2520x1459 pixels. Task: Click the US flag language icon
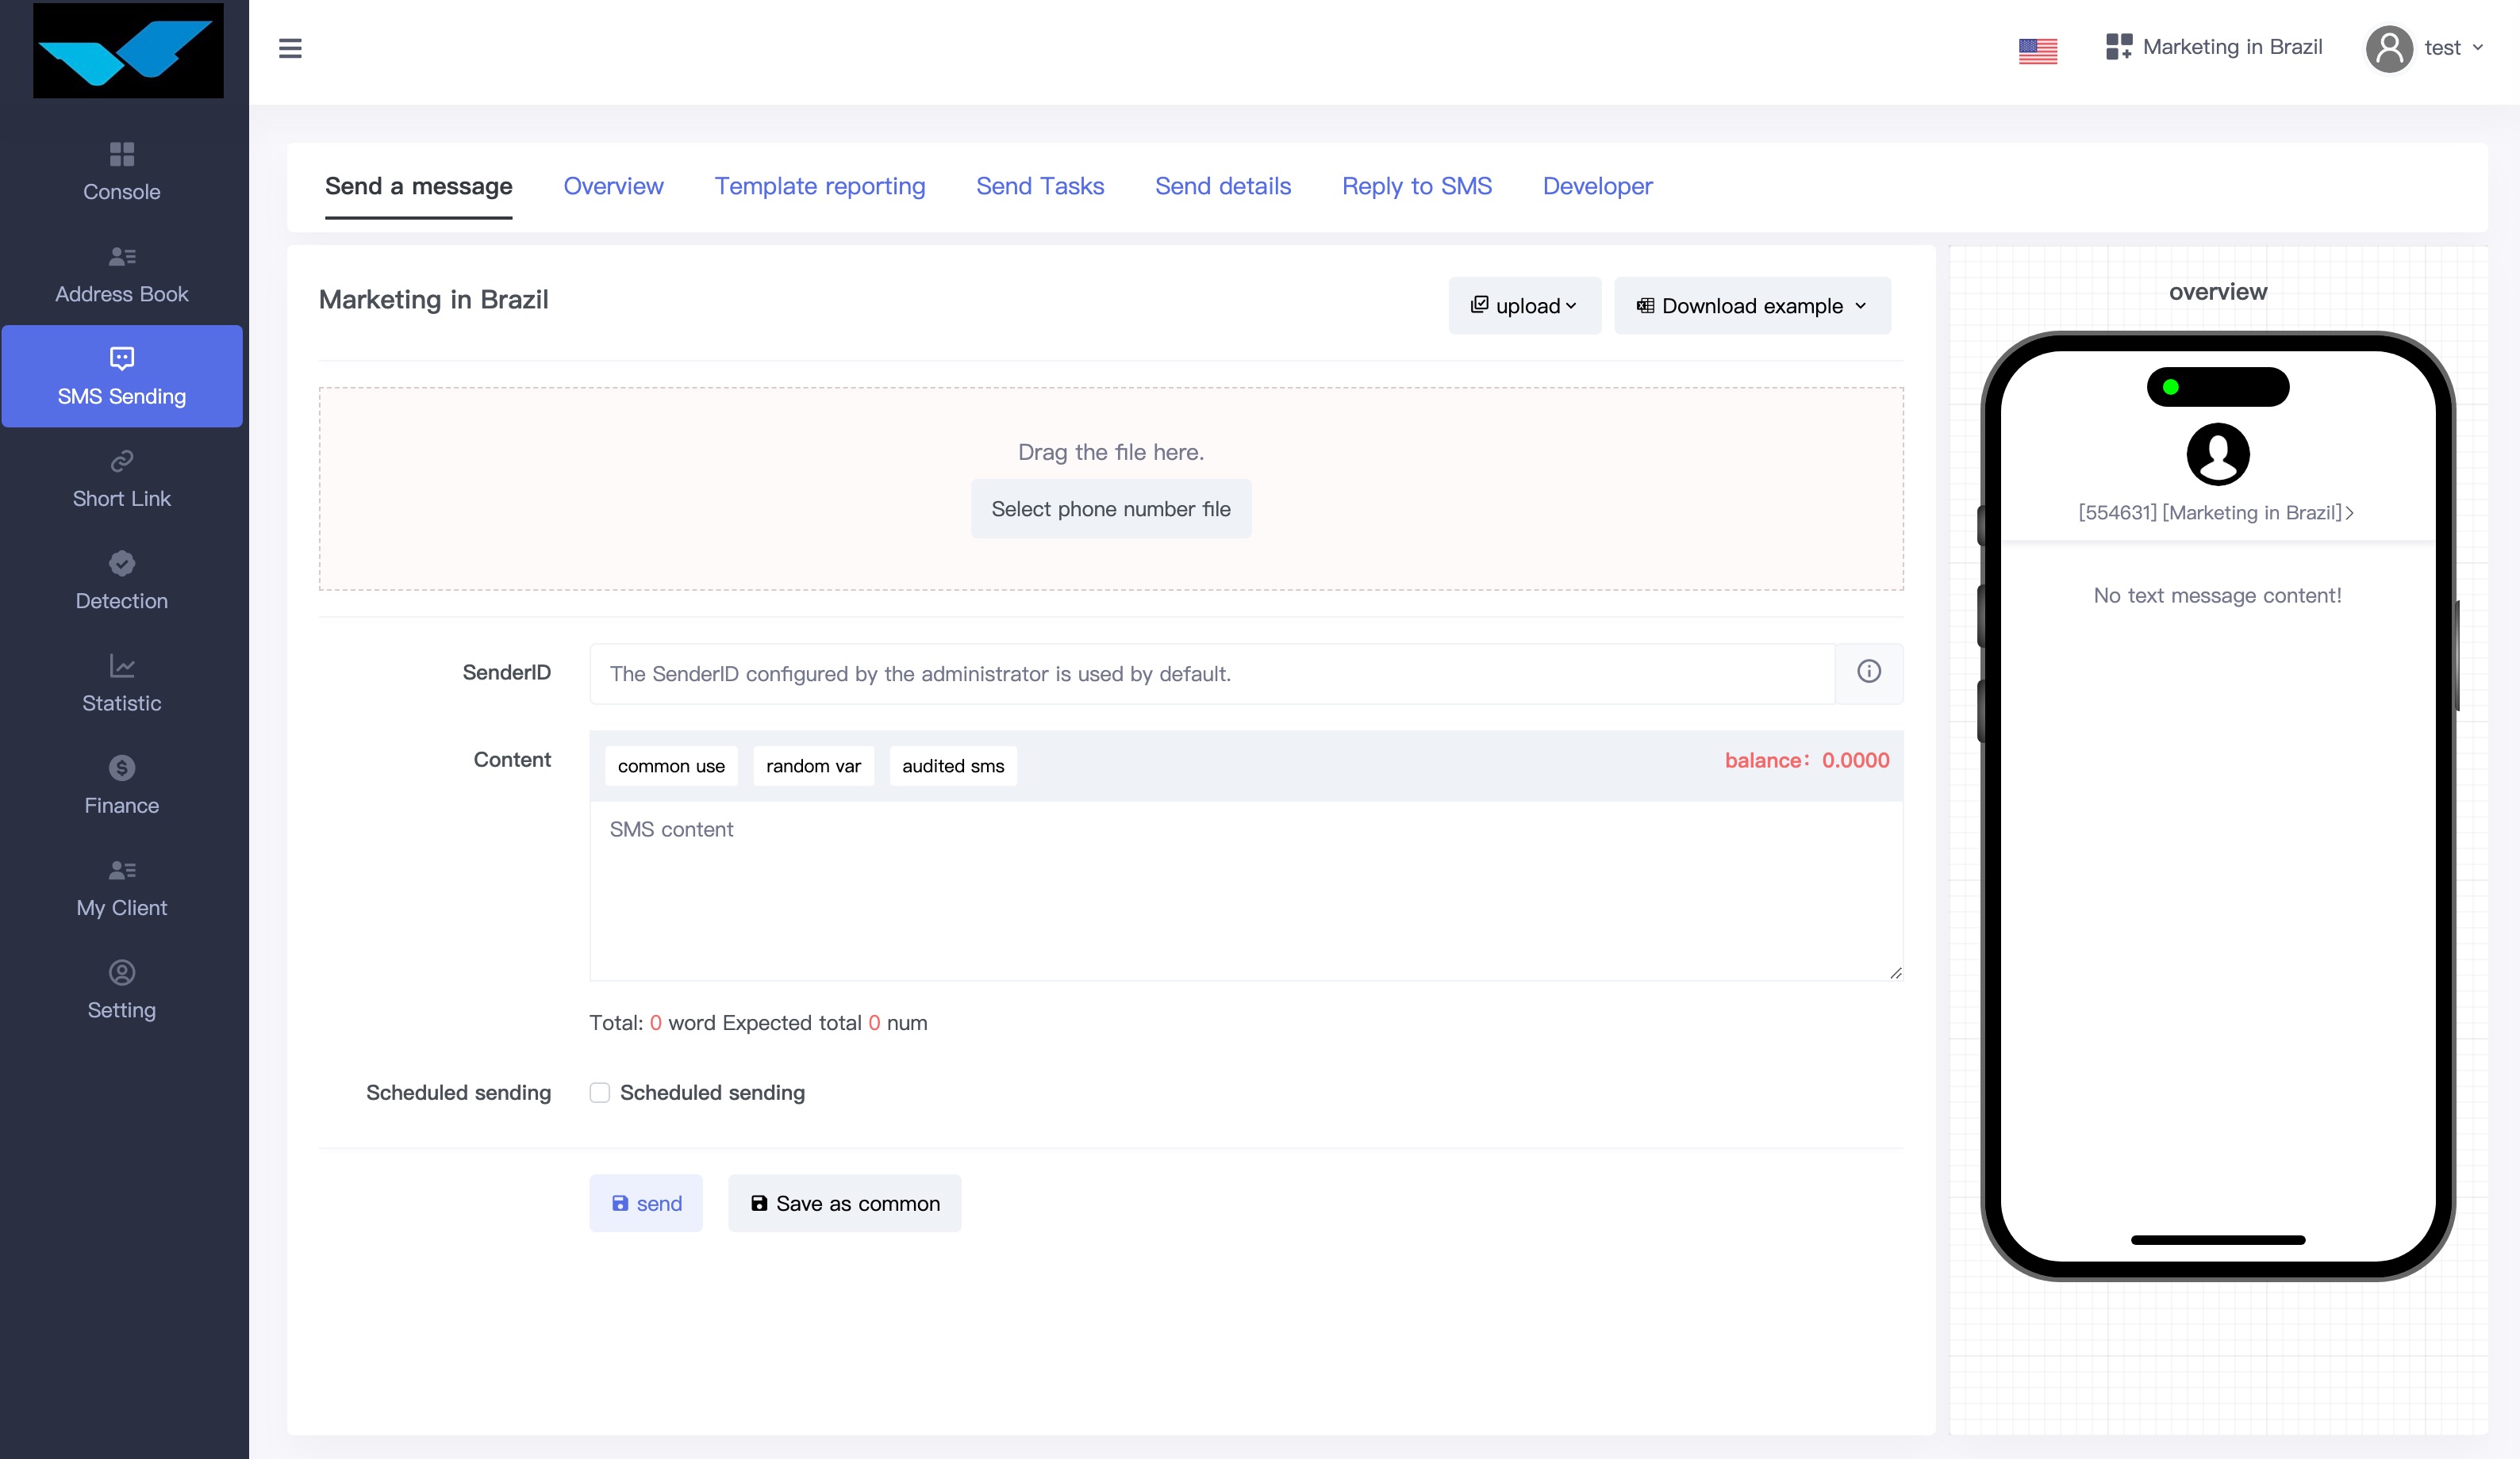(2037, 50)
